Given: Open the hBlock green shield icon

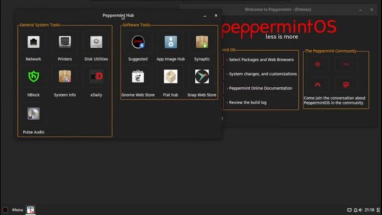Looking at the screenshot, I should tap(33, 76).
